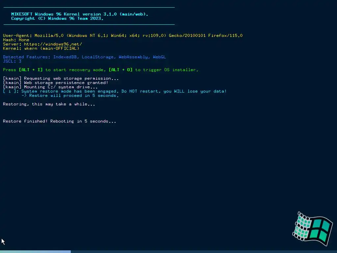
Task: Click '[kmain] Requesting web storage permission...' line
Action: point(61,78)
